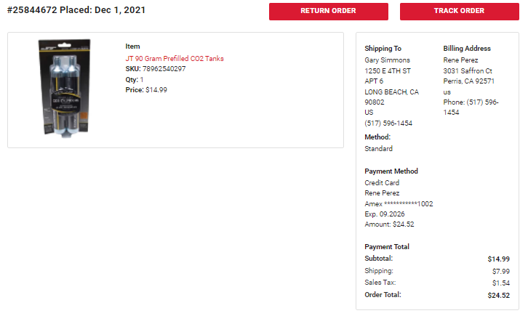Click shipping phone number (517) 596-1454

[388, 123]
